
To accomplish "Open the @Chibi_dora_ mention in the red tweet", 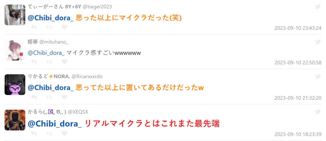I will point(55,124).
